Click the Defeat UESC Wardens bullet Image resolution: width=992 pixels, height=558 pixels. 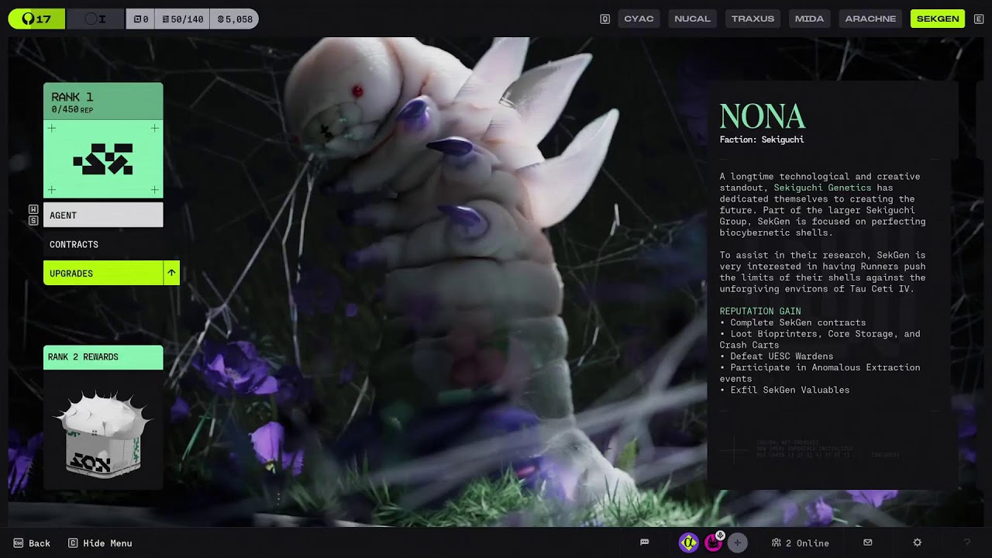777,356
